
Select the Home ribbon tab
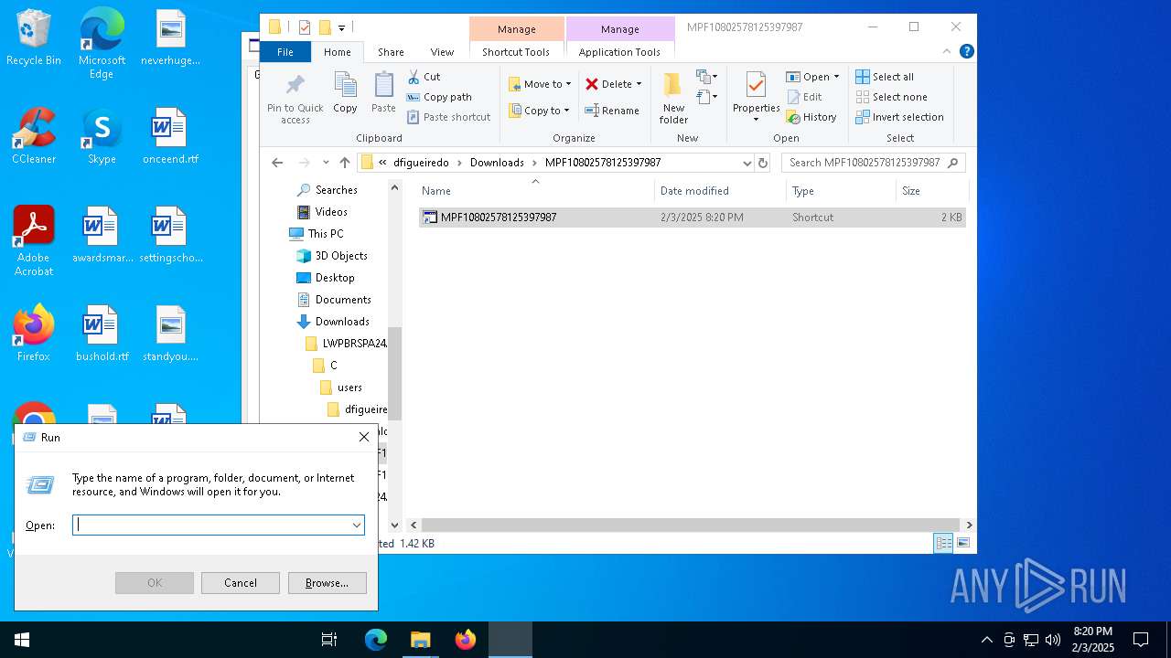[338, 52]
